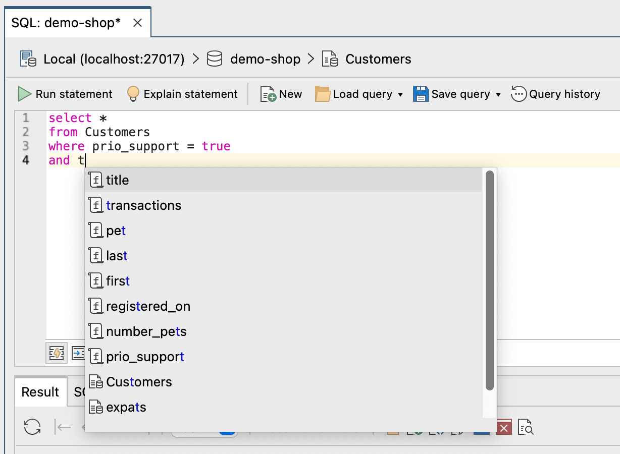Open the Load query dropdown arrow
The height and width of the screenshot is (454, 620).
pyautogui.click(x=400, y=95)
